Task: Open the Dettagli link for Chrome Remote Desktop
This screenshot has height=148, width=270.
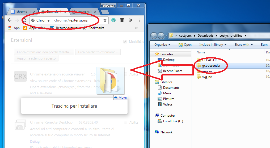Action: tap(36, 141)
